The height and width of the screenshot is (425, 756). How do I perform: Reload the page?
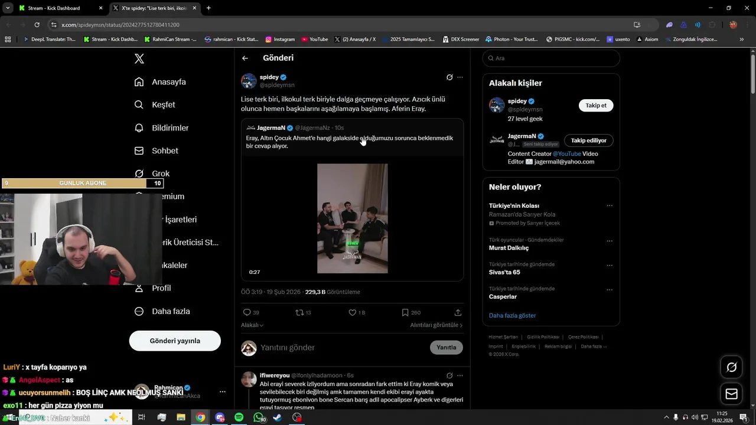[x=37, y=25]
